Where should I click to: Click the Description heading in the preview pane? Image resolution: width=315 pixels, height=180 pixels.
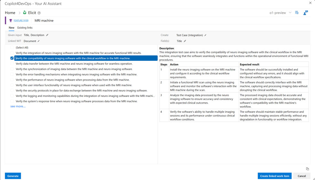(x=166, y=48)
